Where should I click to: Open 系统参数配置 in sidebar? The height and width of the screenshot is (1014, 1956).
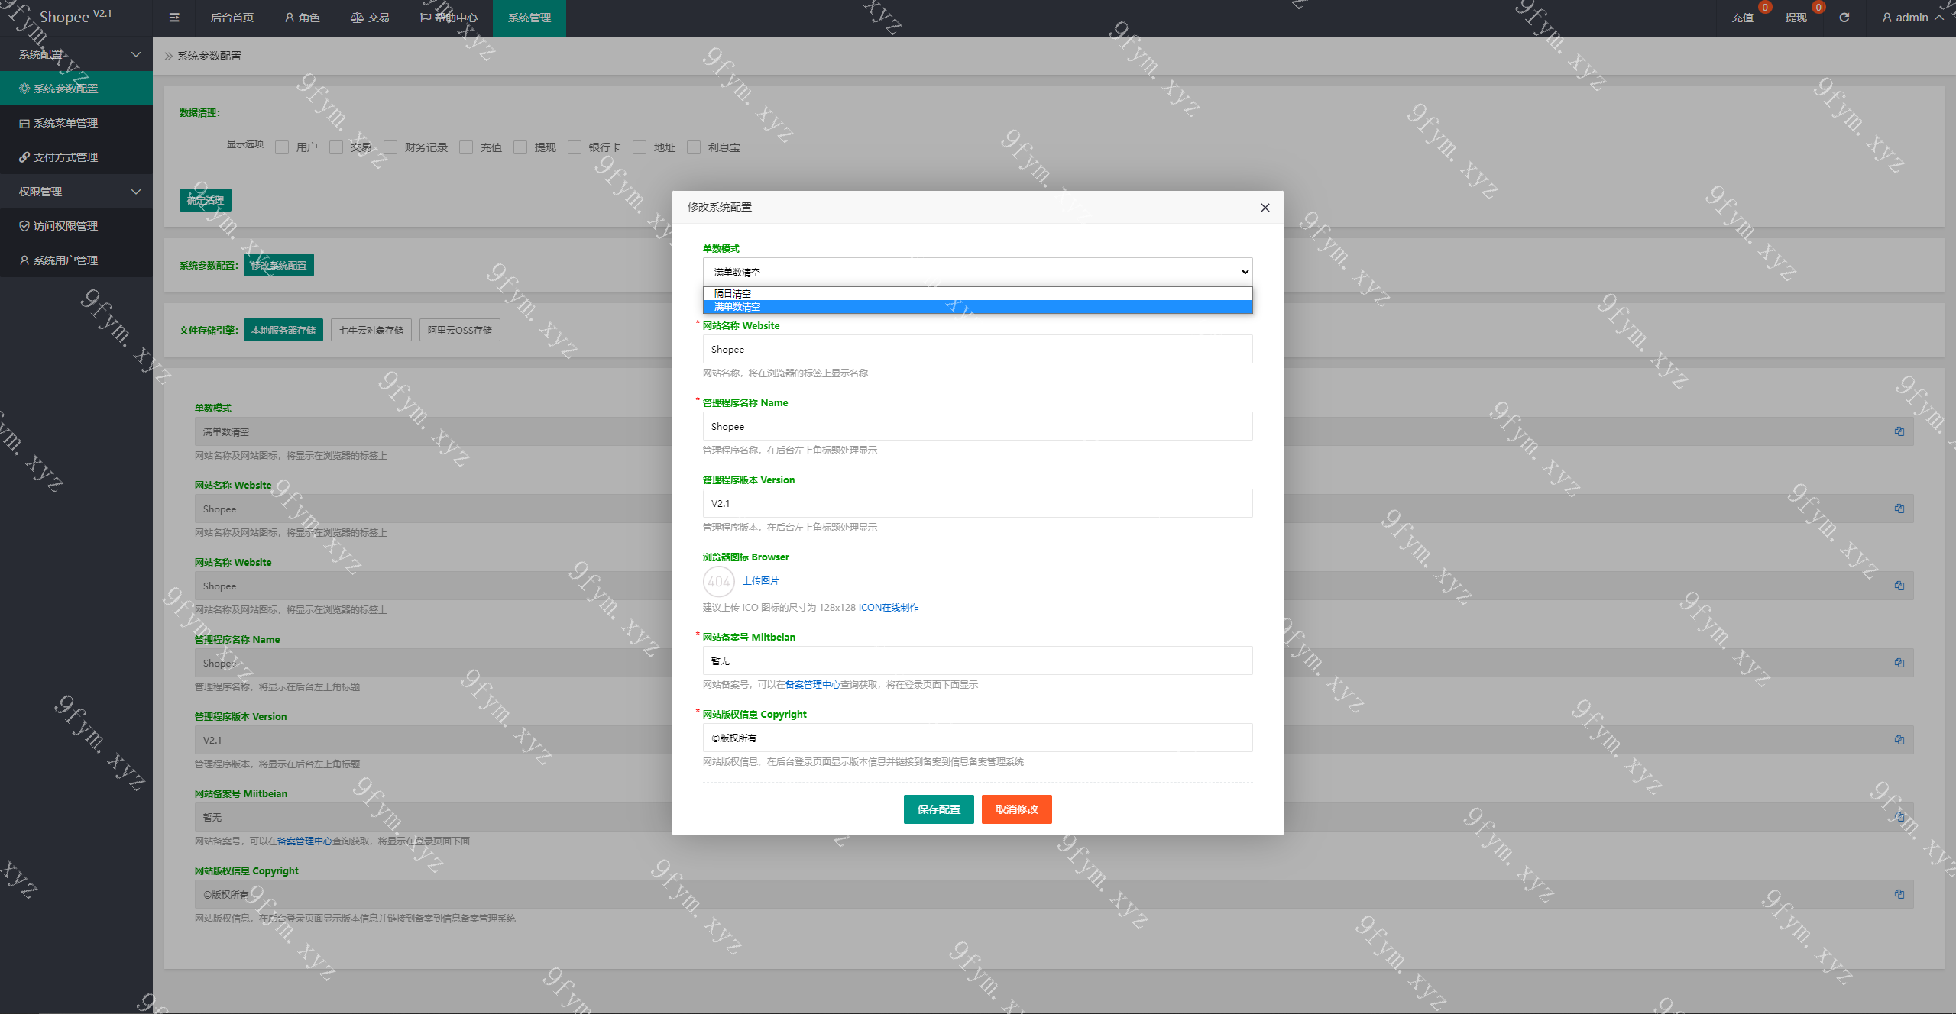(x=76, y=89)
